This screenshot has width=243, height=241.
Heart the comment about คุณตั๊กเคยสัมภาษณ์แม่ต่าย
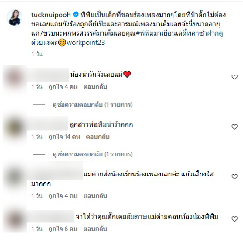click(x=234, y=219)
